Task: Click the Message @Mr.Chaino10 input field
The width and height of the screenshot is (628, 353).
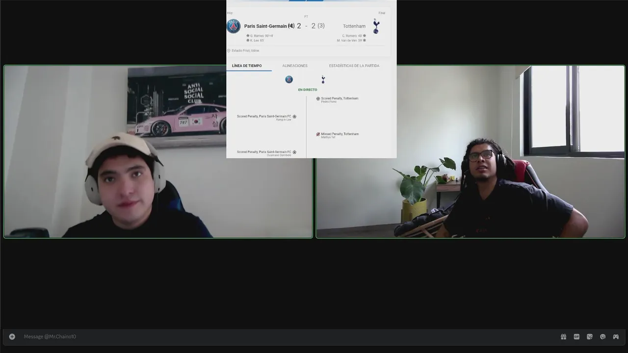Action: (289, 336)
